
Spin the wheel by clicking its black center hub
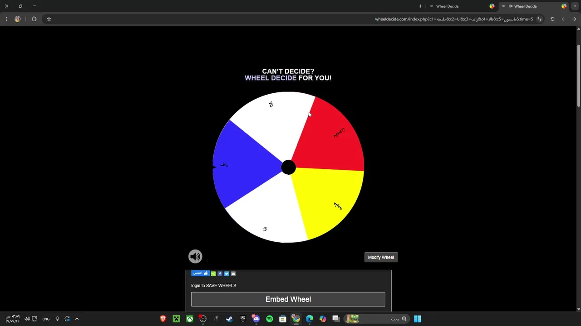click(x=288, y=168)
